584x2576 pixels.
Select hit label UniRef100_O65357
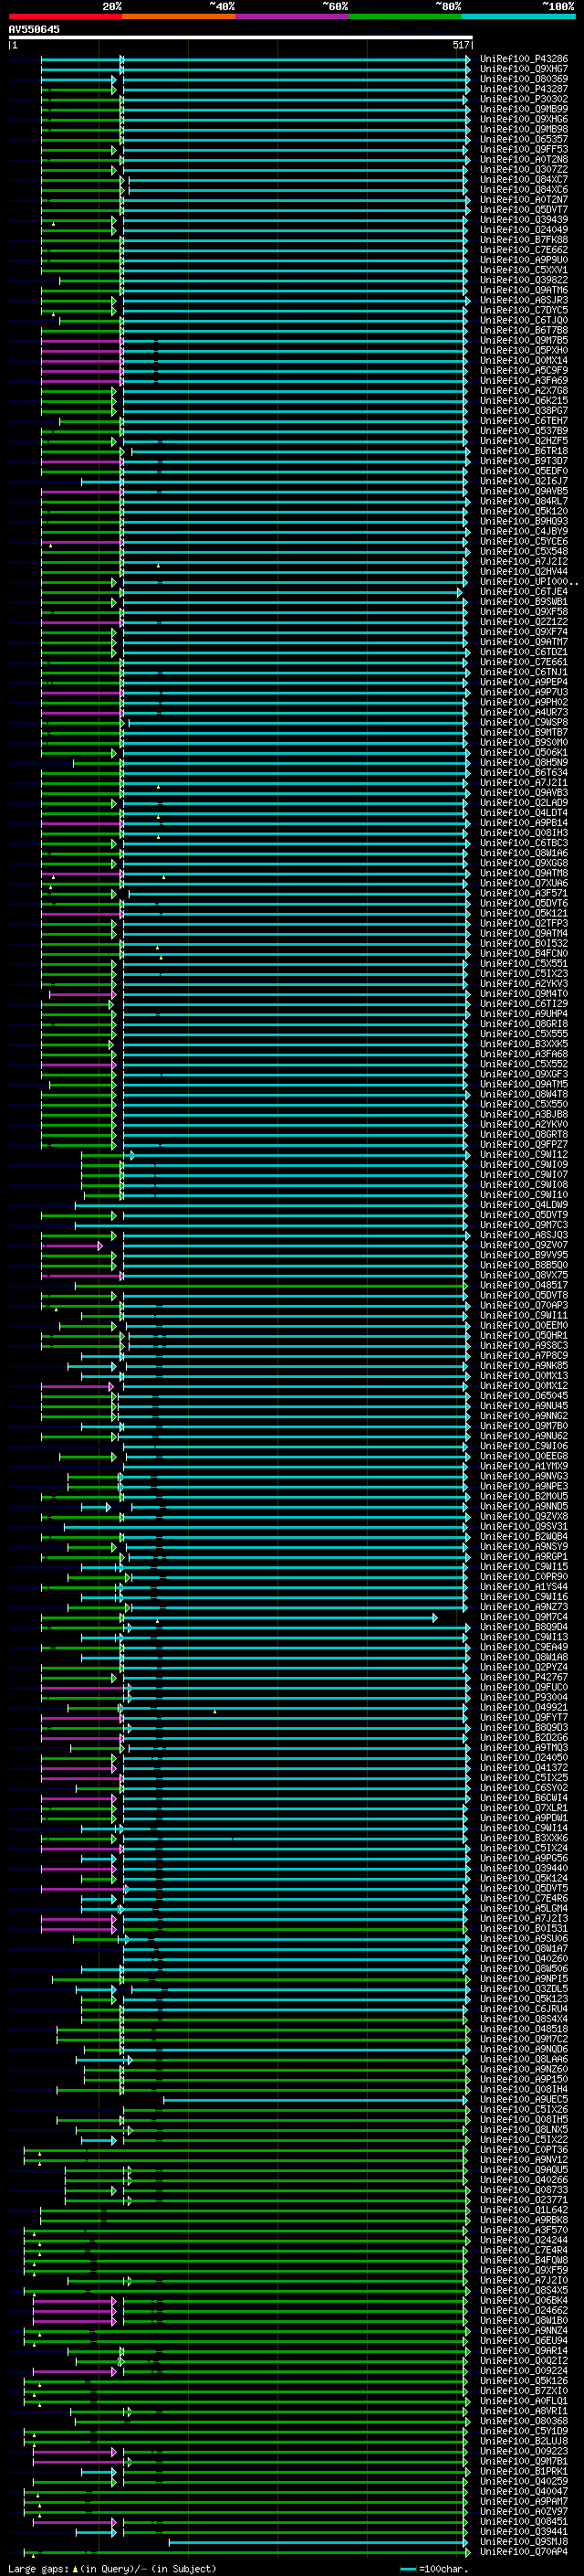[x=524, y=139]
